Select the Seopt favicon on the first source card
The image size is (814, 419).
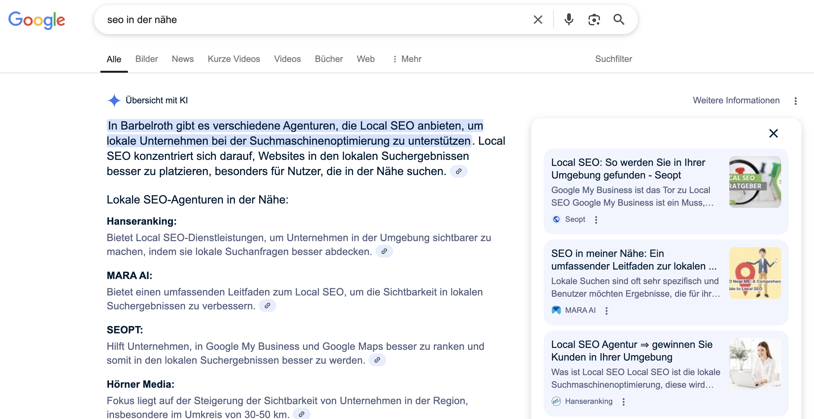[556, 219]
